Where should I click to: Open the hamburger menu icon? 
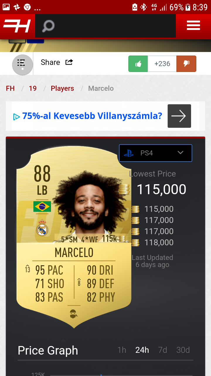(193, 26)
